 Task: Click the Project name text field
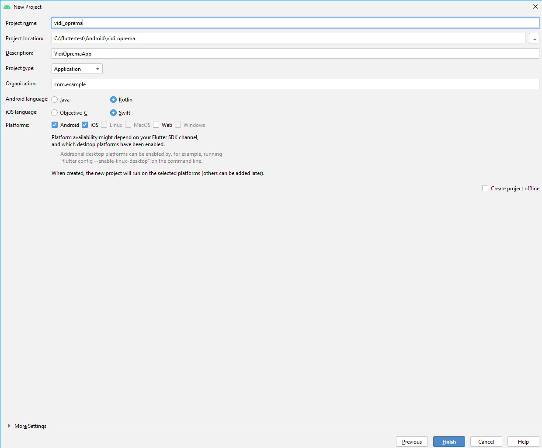click(x=295, y=23)
